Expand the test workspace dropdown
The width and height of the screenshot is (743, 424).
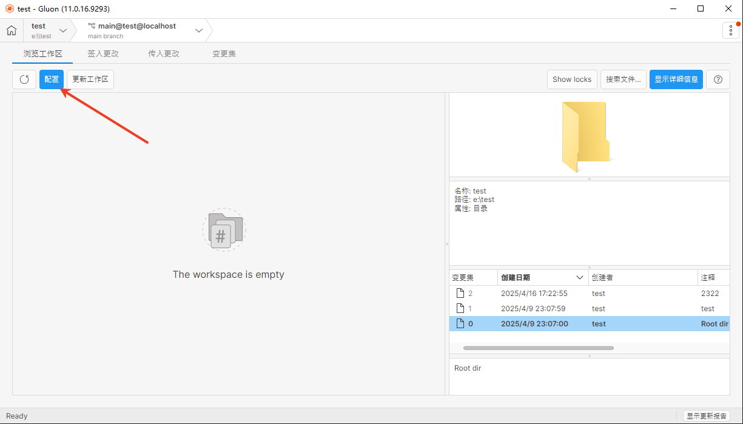(x=63, y=30)
